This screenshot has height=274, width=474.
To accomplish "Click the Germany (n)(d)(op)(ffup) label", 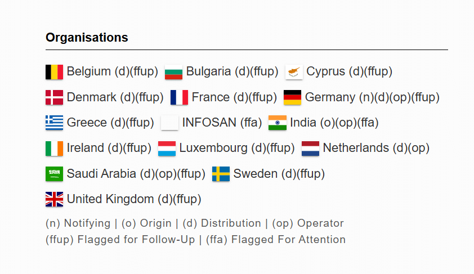I will click(372, 97).
